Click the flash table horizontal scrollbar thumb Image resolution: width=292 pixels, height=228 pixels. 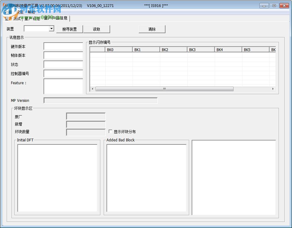point(165,89)
